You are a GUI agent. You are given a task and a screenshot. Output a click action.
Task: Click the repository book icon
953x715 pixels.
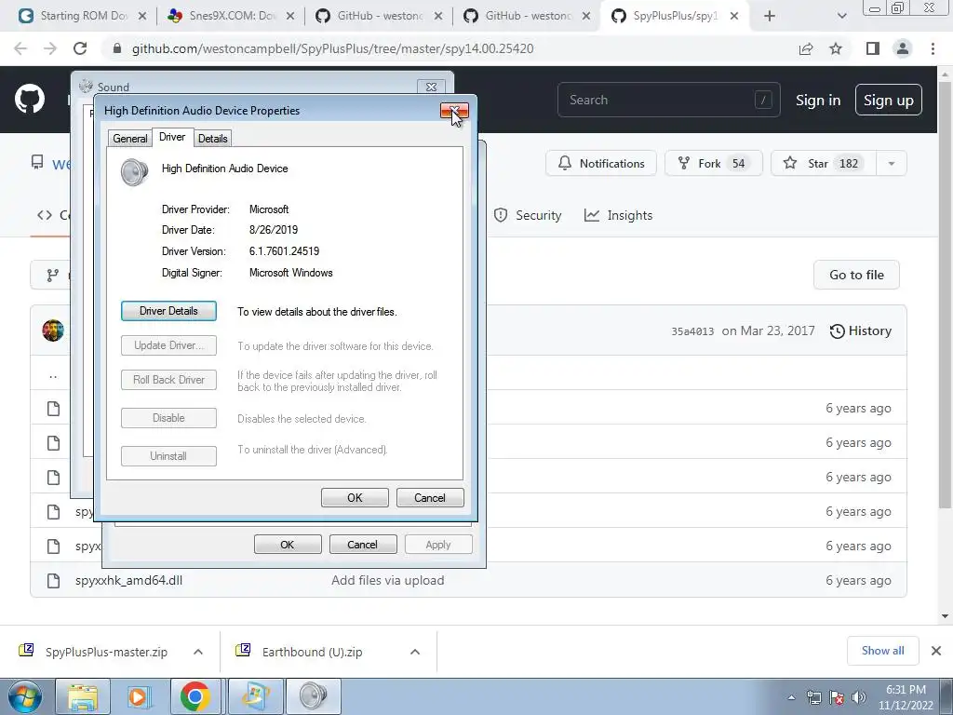(x=37, y=162)
